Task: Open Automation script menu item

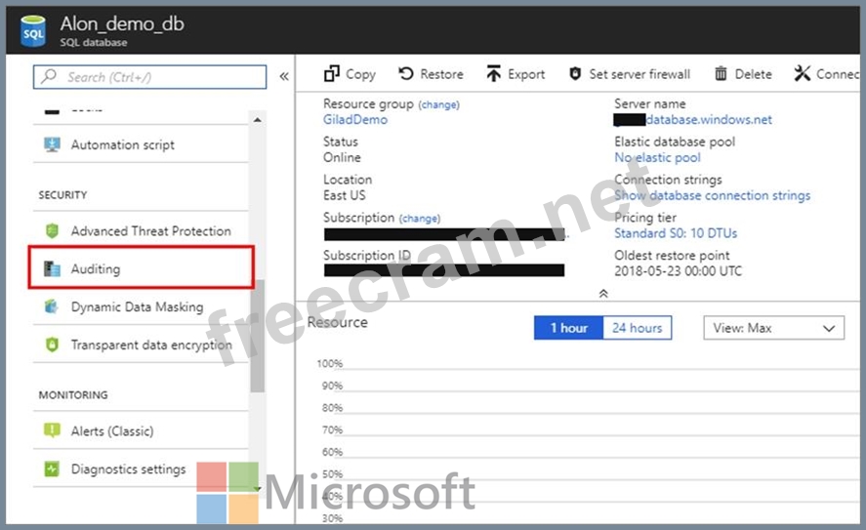Action: tap(141, 144)
